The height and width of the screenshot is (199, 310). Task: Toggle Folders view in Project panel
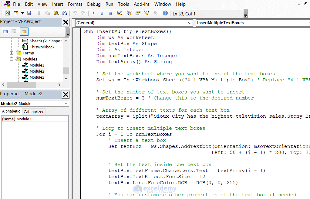coord(24,31)
